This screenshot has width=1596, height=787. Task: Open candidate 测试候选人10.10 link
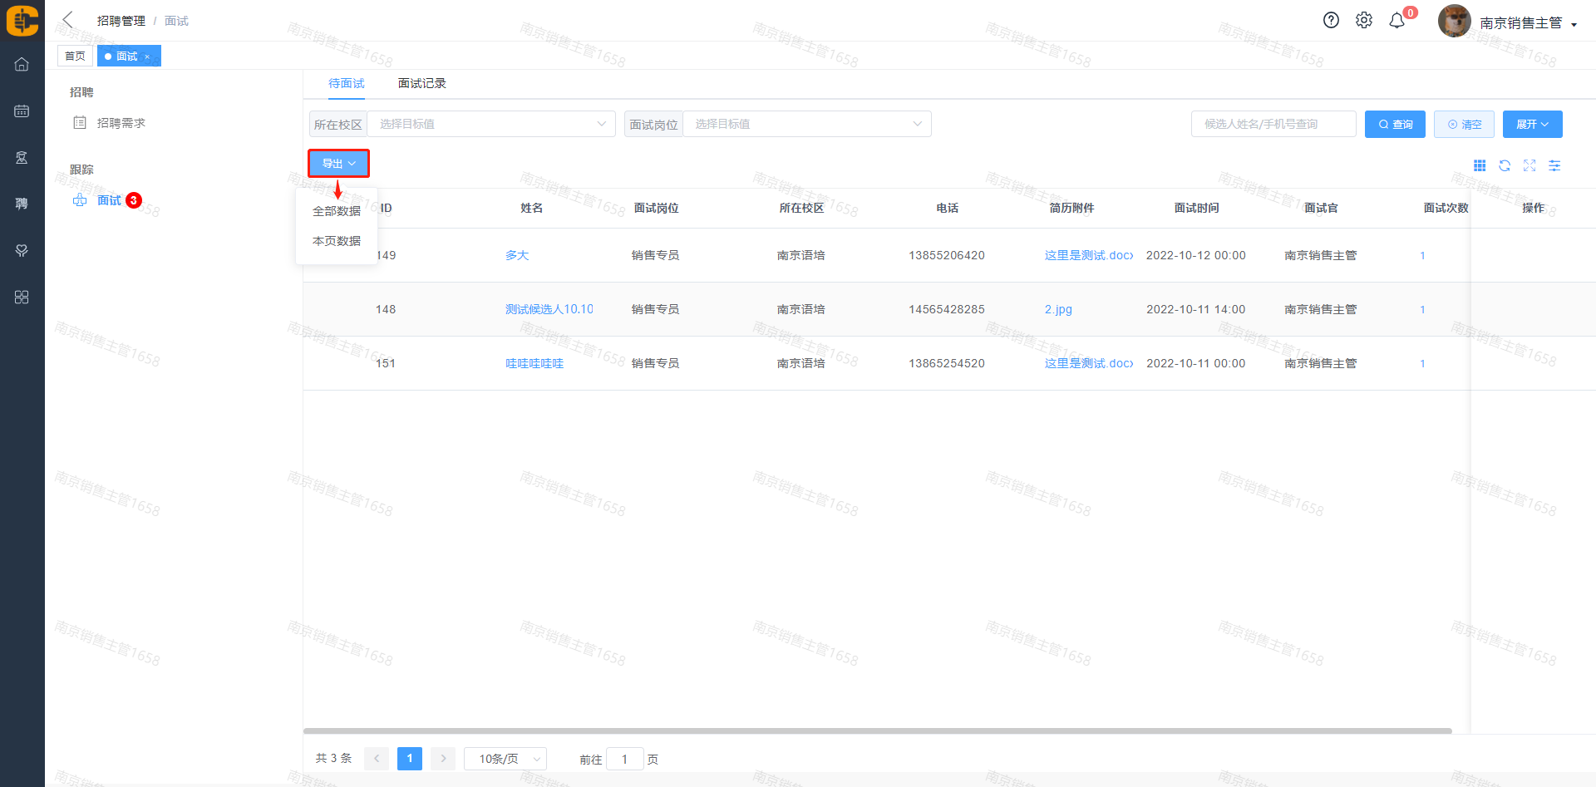tap(549, 309)
